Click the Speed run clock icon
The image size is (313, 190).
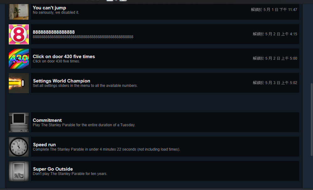click(x=19, y=147)
